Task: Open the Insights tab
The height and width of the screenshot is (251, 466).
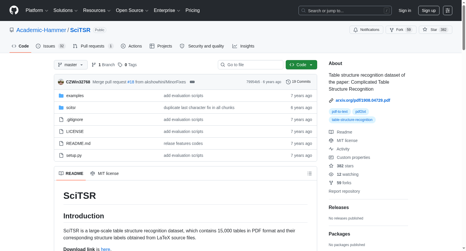Action: coord(243,46)
